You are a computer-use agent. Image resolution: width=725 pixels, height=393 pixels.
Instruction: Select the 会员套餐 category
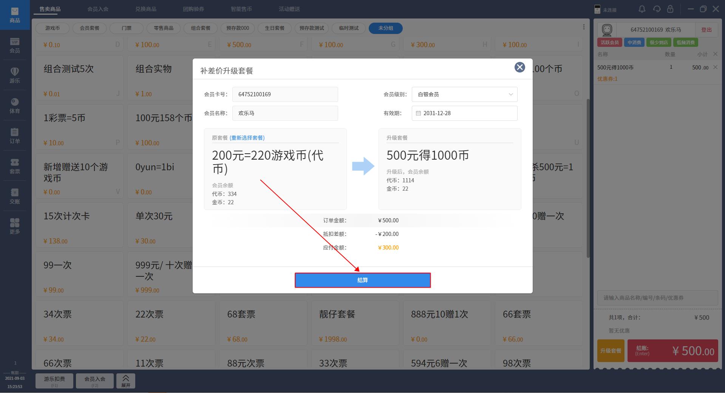coord(90,28)
